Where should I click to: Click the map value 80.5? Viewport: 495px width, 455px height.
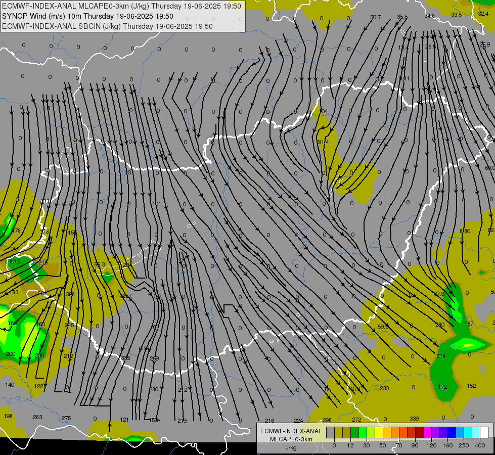click(x=15, y=261)
